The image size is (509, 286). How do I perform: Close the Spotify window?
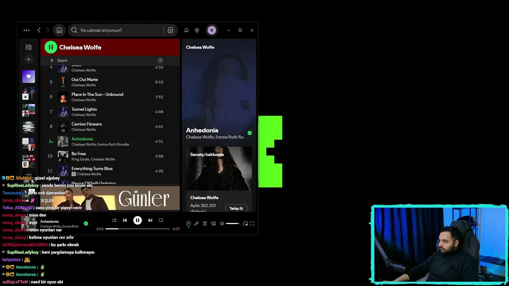coord(252,30)
